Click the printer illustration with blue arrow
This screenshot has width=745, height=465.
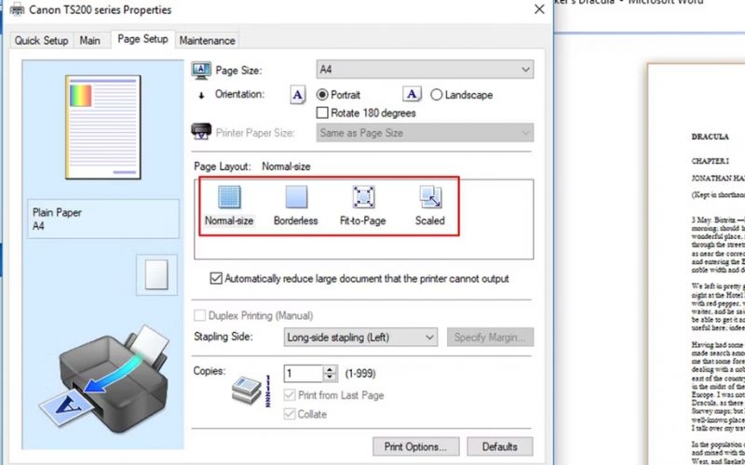point(105,379)
